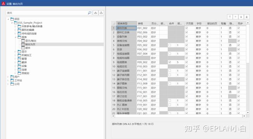Move selected row to the bottom

pos(247,17)
